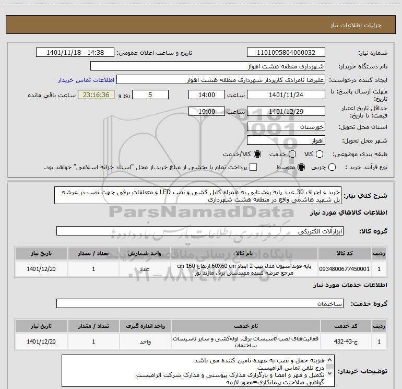402x389 pixels.
Task: Click remaining time countdown 23:16:36
Action: pyautogui.click(x=96, y=95)
